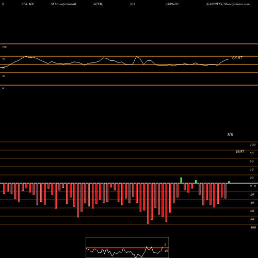Click the RSI value 63.07 label
This screenshot has height=258, width=258.
click(x=237, y=58)
